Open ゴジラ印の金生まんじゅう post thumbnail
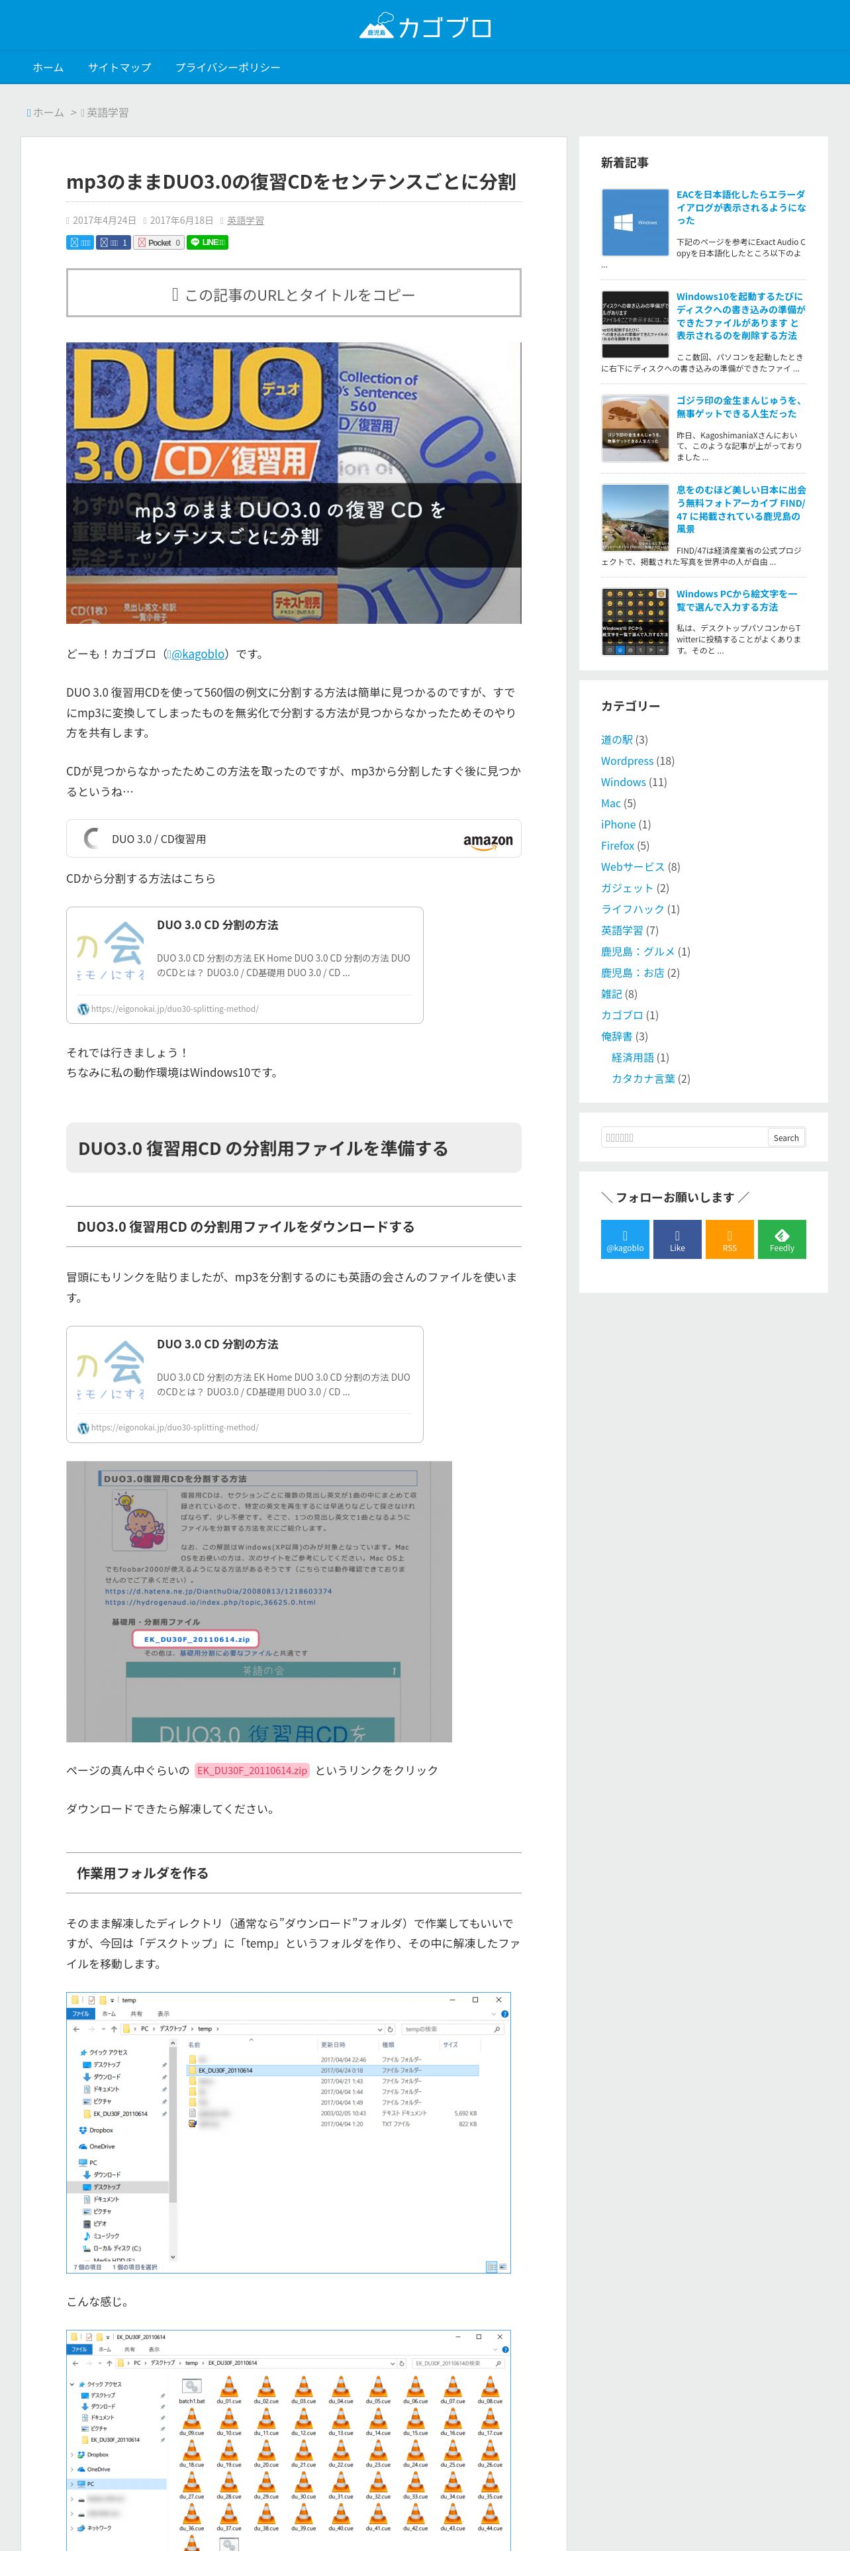This screenshot has height=2551, width=850. click(636, 428)
